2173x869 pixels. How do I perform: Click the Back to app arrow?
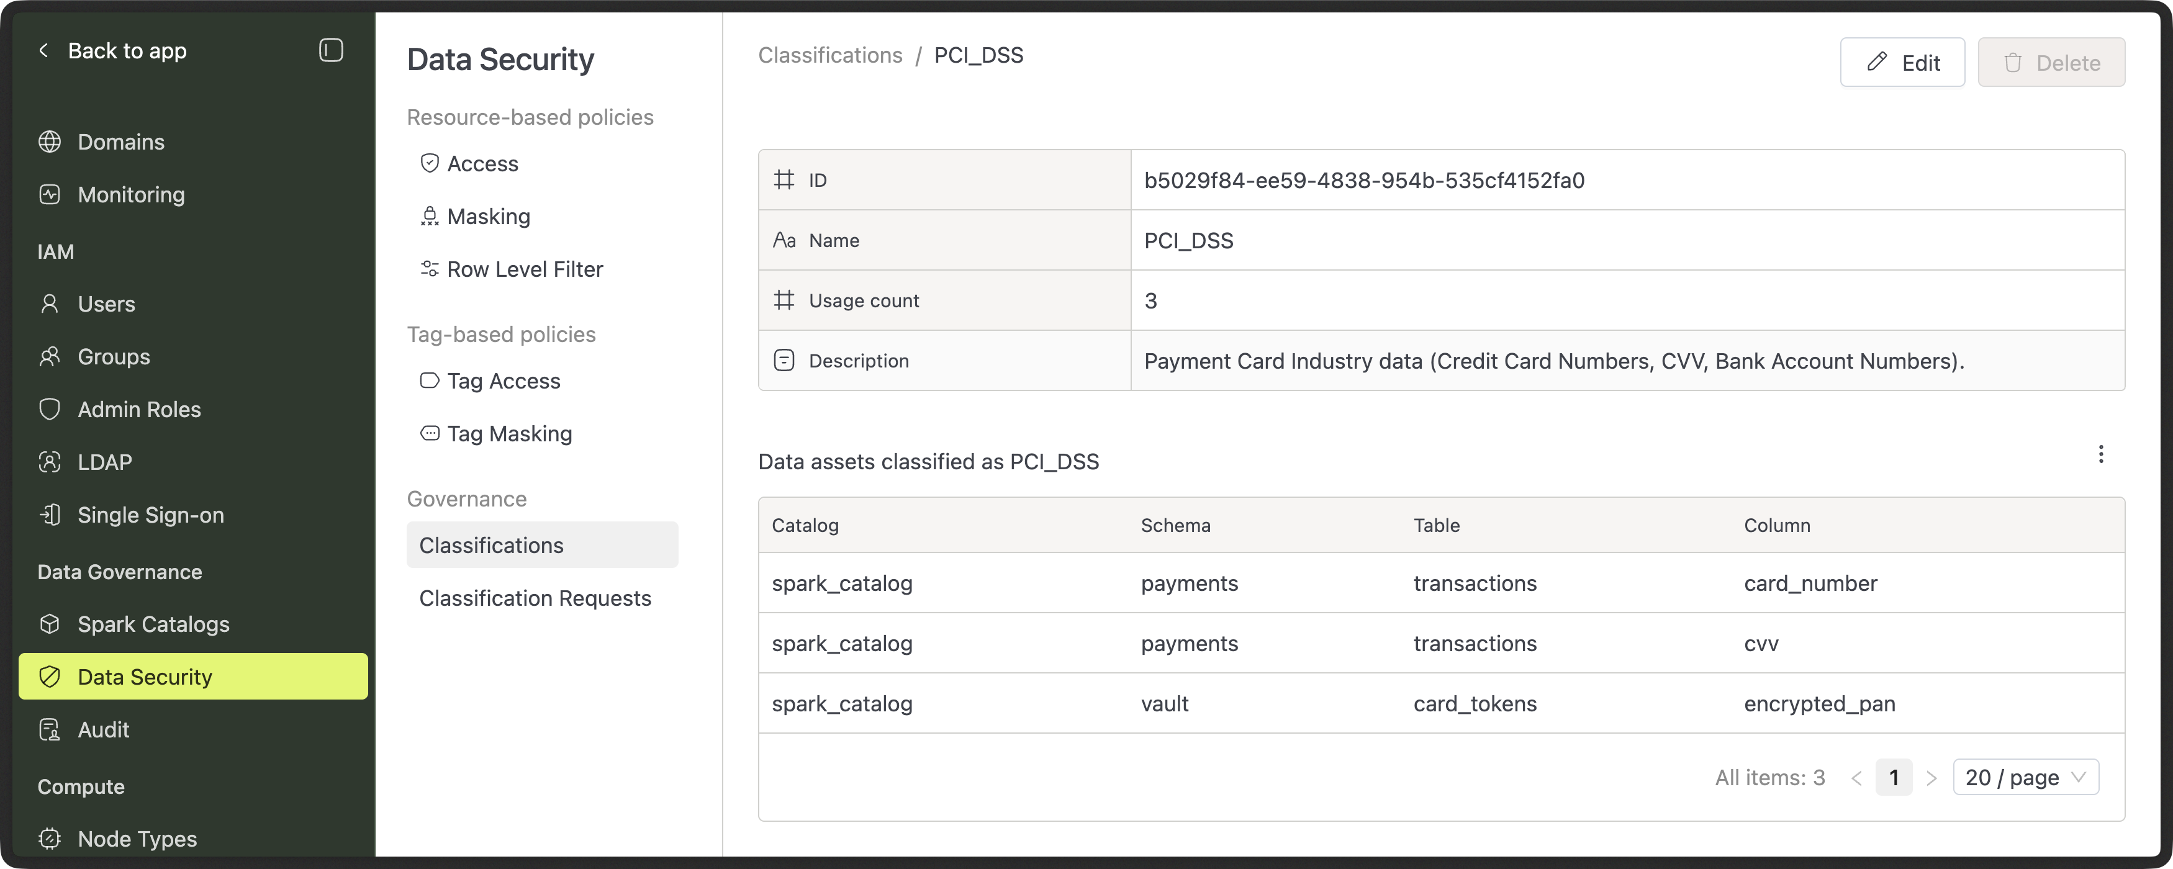pyautogui.click(x=44, y=51)
